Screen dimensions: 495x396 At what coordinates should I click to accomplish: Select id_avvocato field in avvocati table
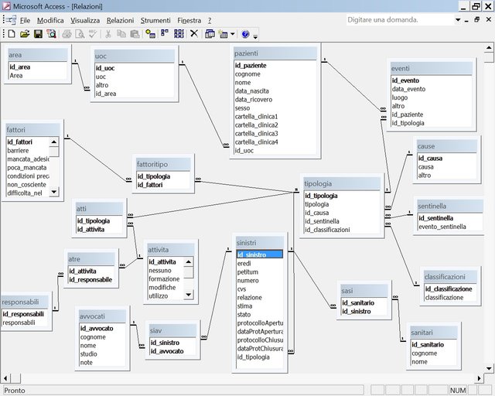tap(97, 328)
